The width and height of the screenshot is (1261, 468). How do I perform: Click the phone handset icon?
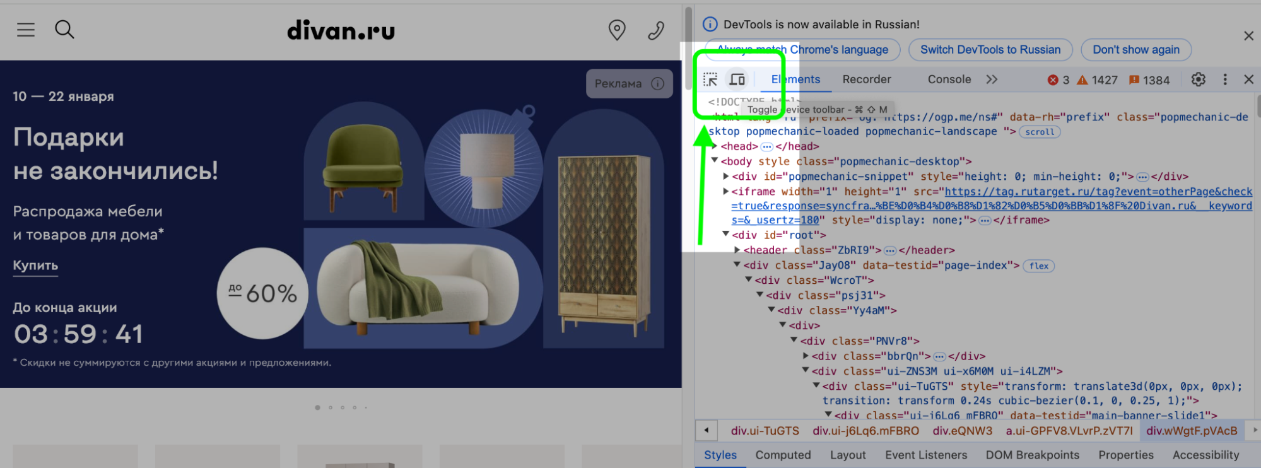pos(656,30)
